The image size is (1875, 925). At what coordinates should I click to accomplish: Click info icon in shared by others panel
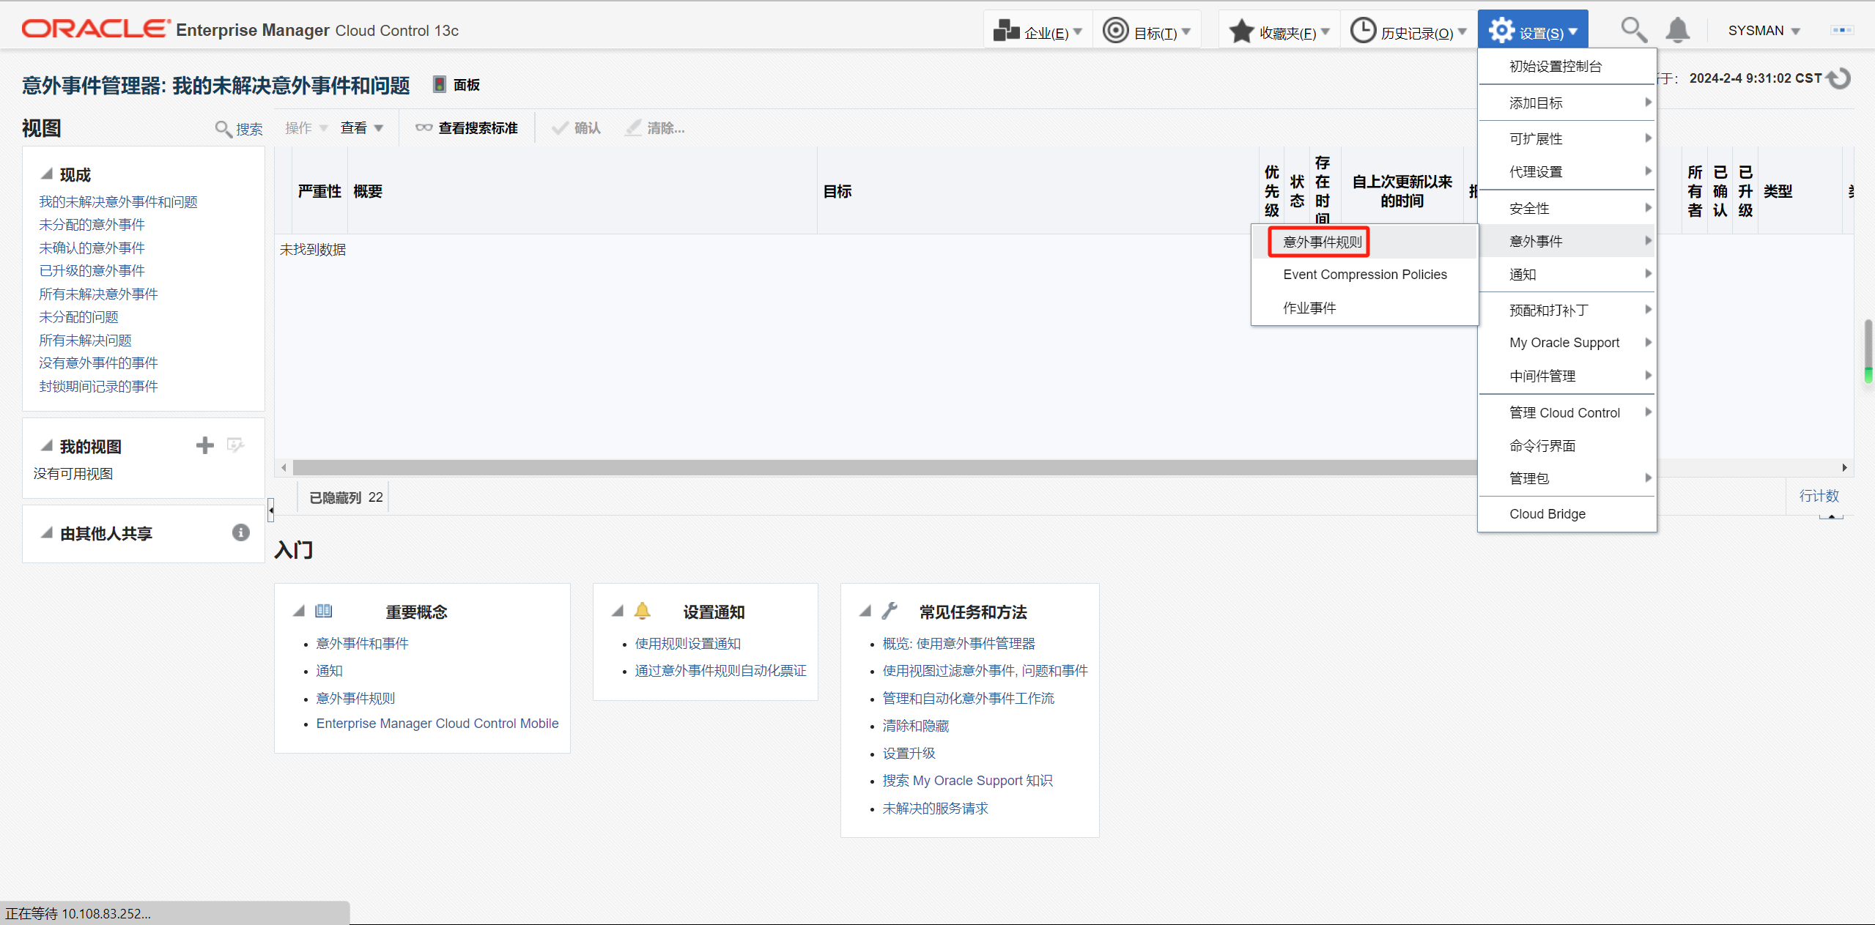[240, 532]
